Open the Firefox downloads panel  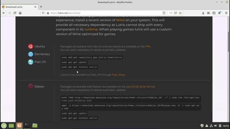(203, 13)
